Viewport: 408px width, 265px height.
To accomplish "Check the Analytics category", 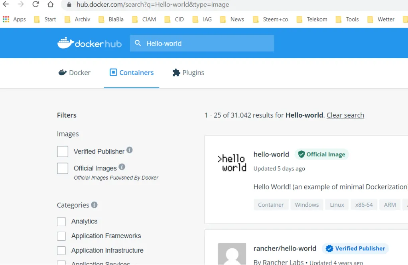I will pos(61,221).
